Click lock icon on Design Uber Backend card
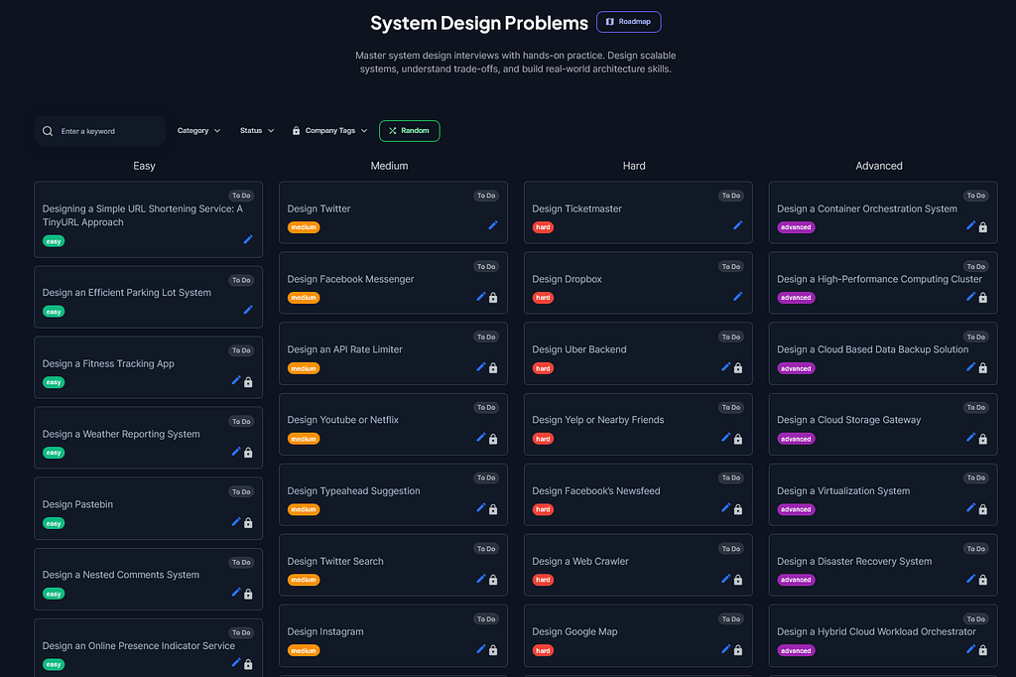 point(738,368)
